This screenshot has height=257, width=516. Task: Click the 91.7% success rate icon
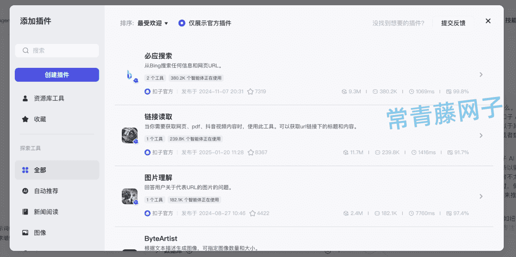coord(450,152)
